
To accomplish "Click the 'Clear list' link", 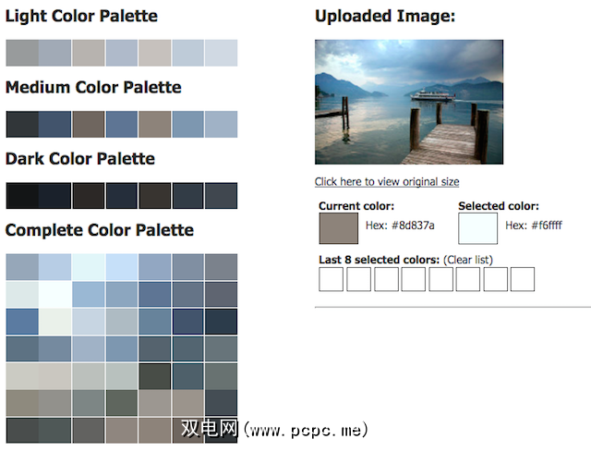I will [468, 260].
